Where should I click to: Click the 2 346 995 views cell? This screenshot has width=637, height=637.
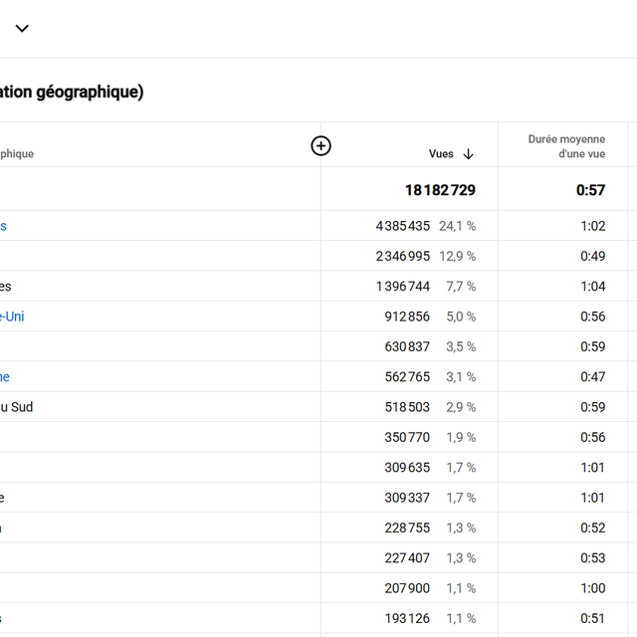click(x=402, y=257)
